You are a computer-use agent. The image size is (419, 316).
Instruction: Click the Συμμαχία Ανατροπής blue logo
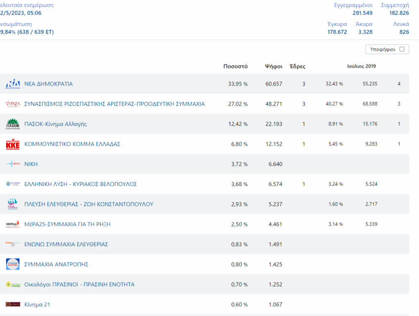(x=13, y=264)
